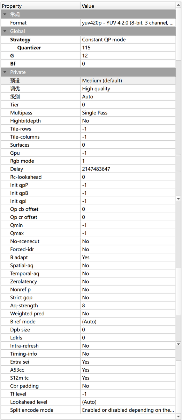The image size is (182, 420).
Task: Toggle the Highbitdepth No value
Action: (128, 121)
